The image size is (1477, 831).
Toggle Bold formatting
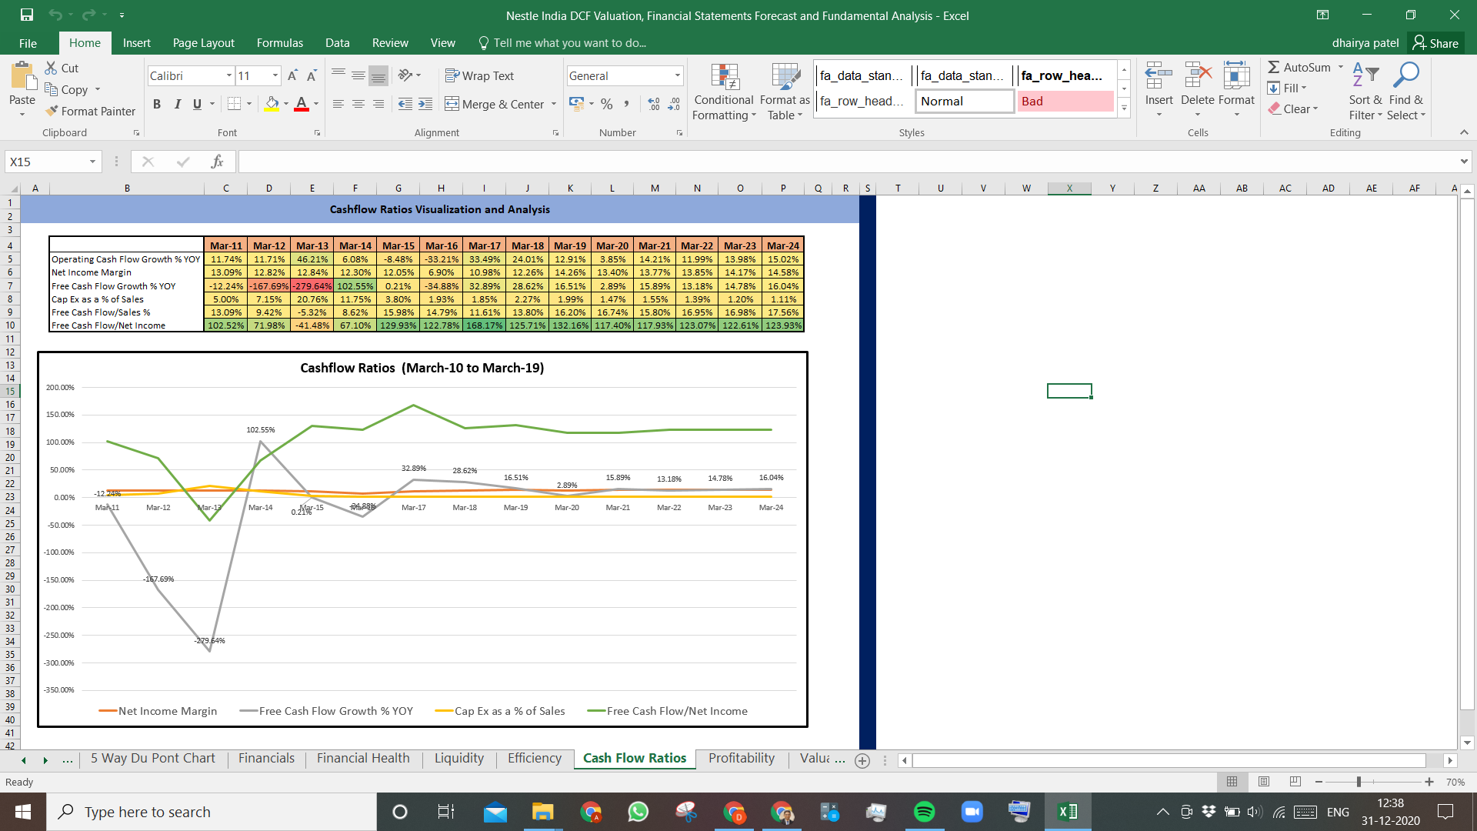pyautogui.click(x=157, y=104)
